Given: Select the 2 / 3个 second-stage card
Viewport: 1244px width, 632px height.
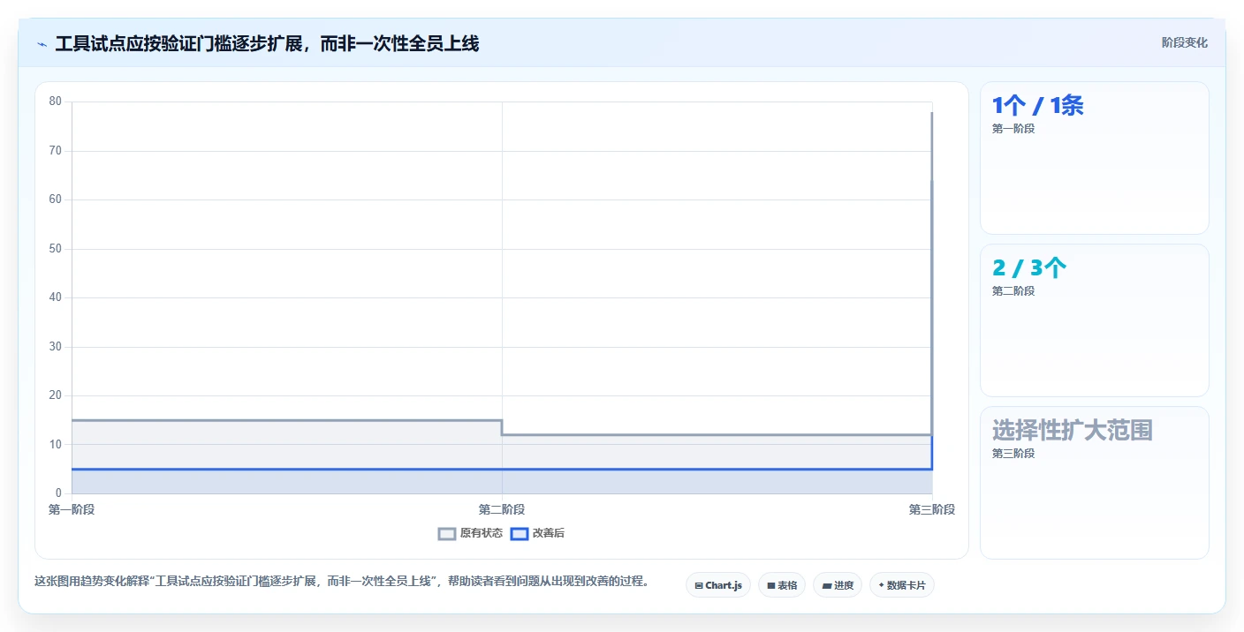Looking at the screenshot, I should pos(1095,320).
